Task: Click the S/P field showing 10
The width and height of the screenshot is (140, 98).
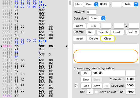Action: tap(90, 92)
